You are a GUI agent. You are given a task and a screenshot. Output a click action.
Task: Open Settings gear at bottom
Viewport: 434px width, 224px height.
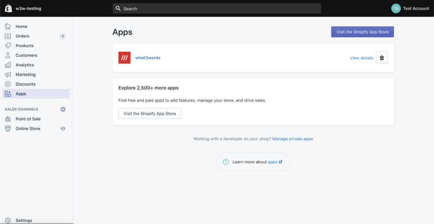click(x=8, y=220)
